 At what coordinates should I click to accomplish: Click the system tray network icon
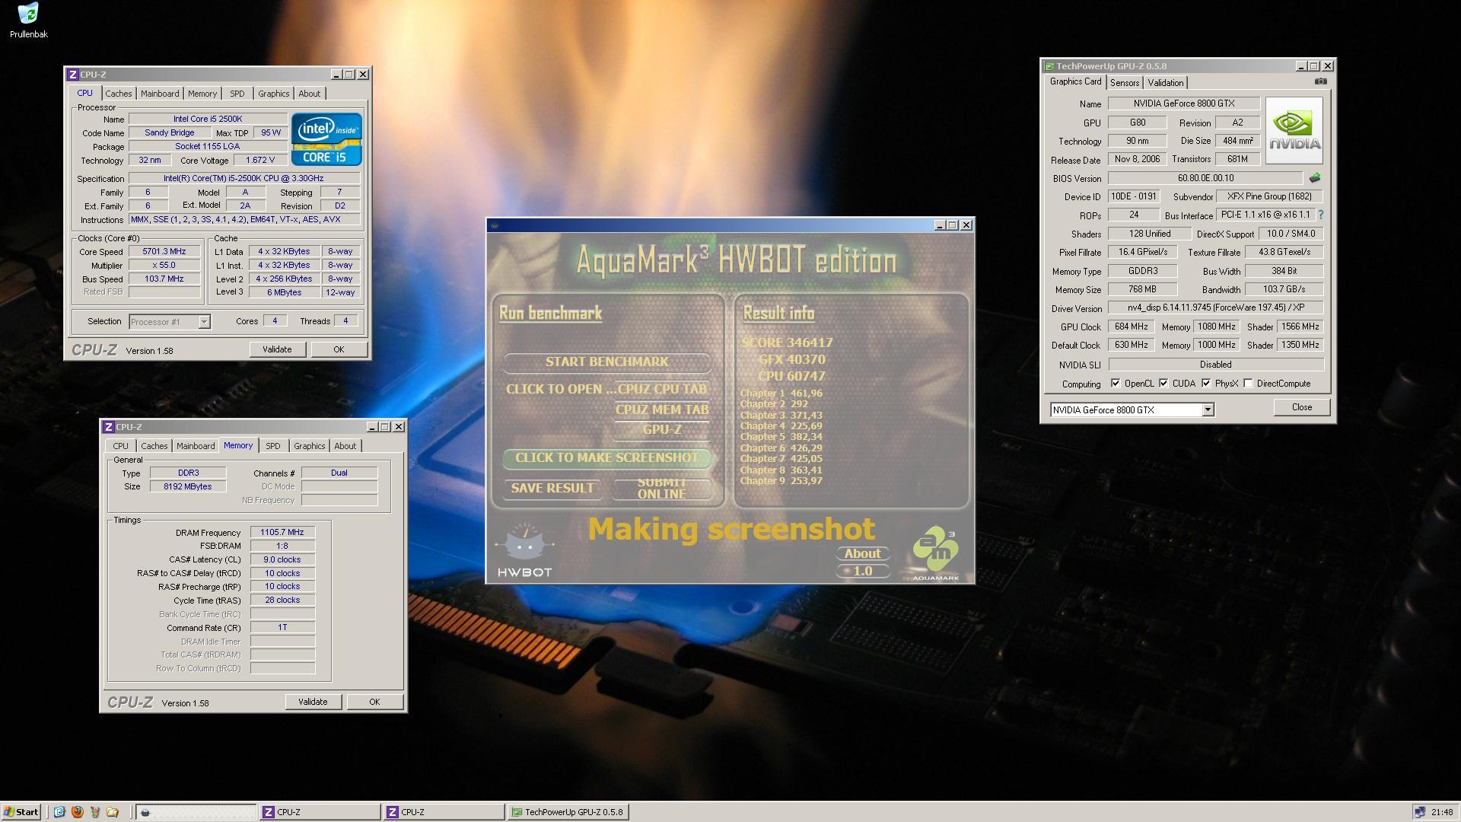click(x=1418, y=812)
